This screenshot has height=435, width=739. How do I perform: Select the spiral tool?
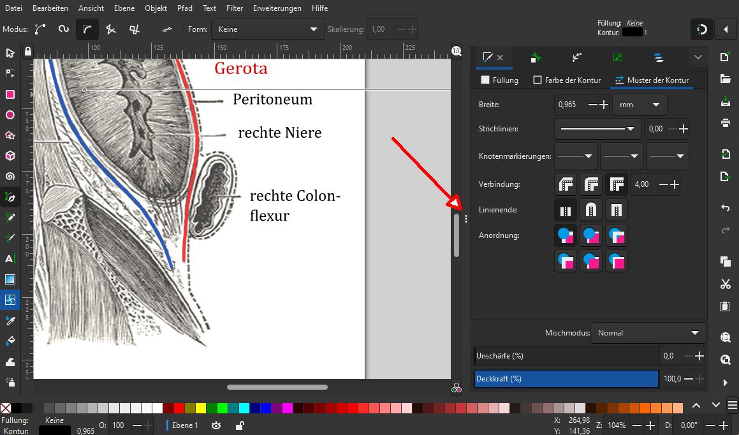(x=10, y=176)
